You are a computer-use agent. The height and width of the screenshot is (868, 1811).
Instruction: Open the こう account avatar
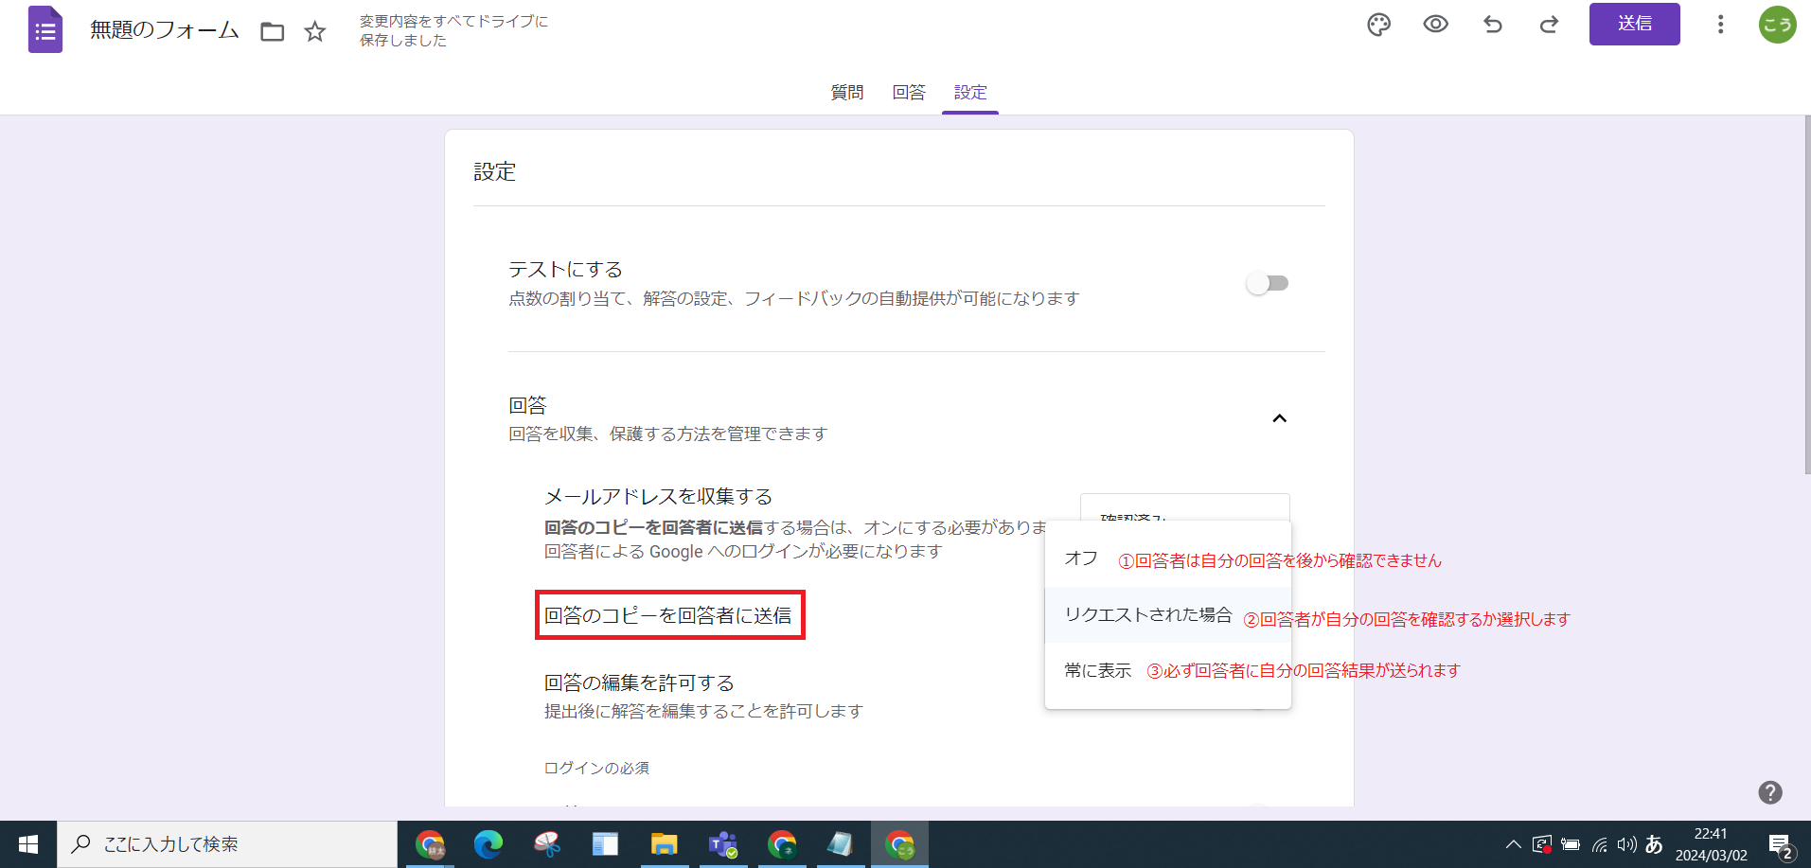point(1777,25)
